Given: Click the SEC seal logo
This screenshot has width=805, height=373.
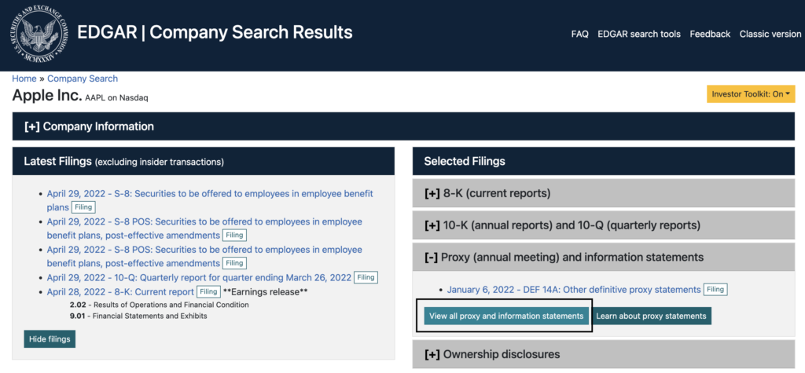Looking at the screenshot, I should (x=39, y=35).
